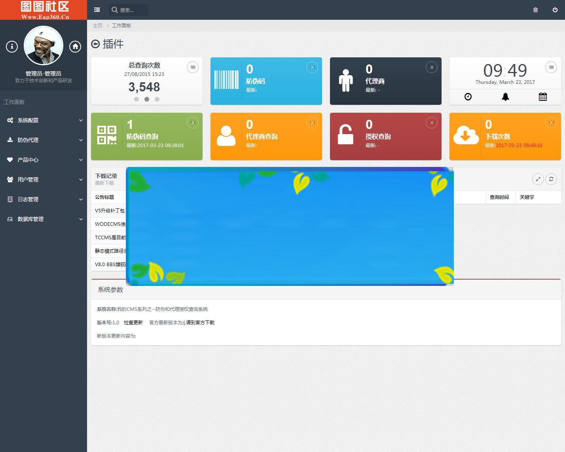Click the sidebar collapse menu icon
Image resolution: width=565 pixels, height=452 pixels.
click(x=97, y=10)
